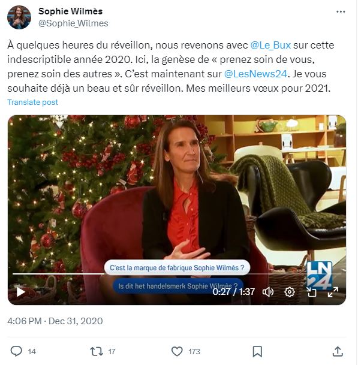Bookmark this post
This screenshot has width=358, height=365.
[257, 351]
